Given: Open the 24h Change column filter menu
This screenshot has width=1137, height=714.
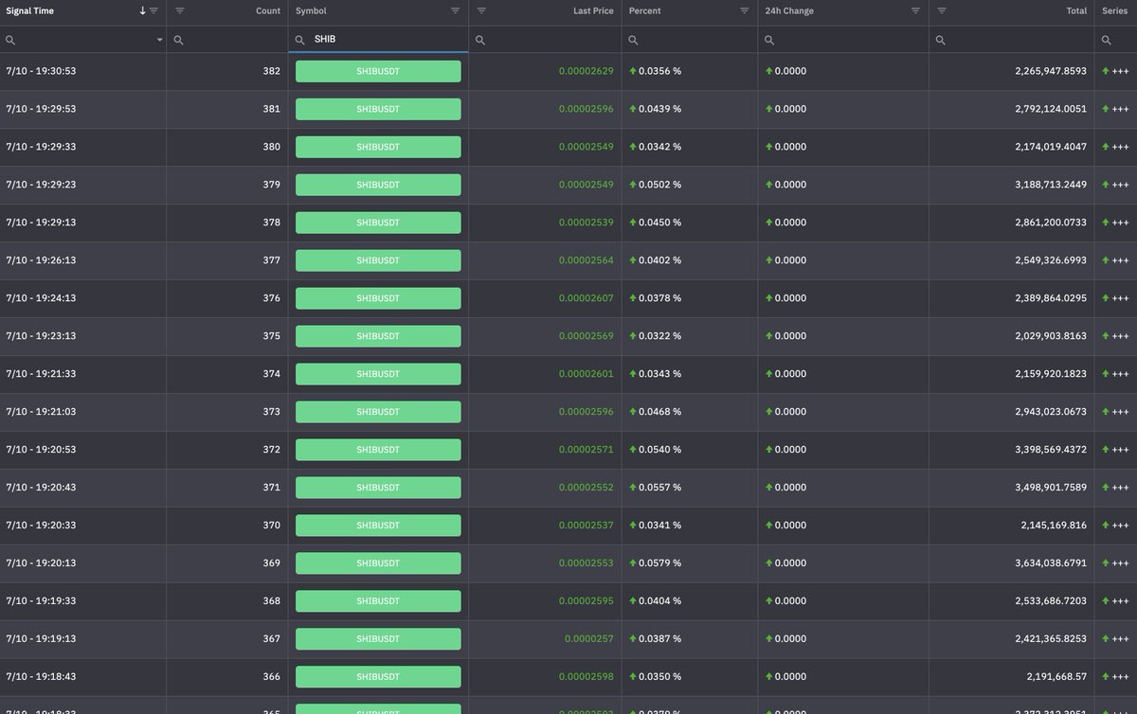Looking at the screenshot, I should (x=915, y=11).
